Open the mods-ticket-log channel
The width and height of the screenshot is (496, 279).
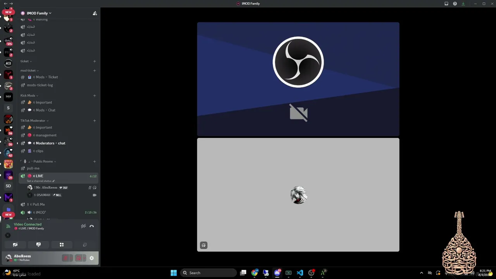coord(59,85)
